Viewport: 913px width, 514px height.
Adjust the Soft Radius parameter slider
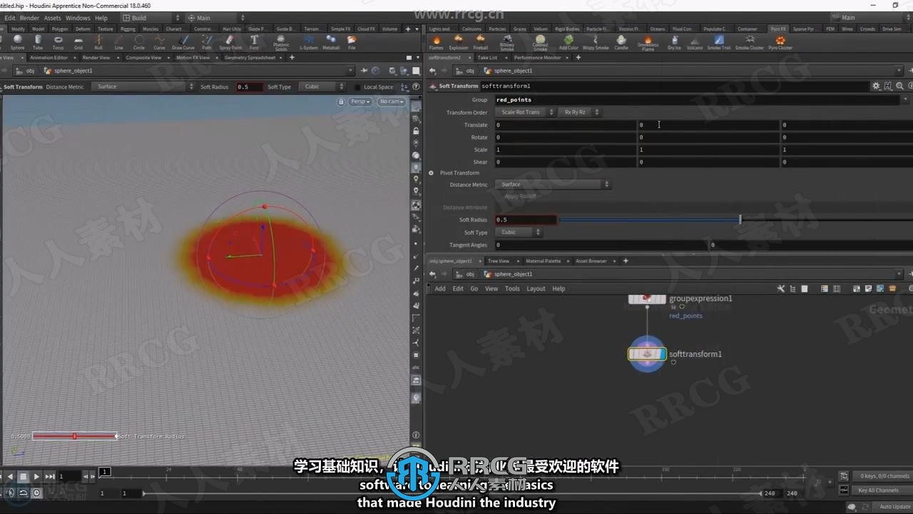[x=735, y=220]
